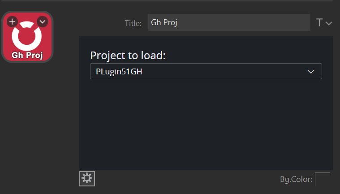Click empty space right of the gear icon
This screenshot has width=340, height=194.
[179, 179]
